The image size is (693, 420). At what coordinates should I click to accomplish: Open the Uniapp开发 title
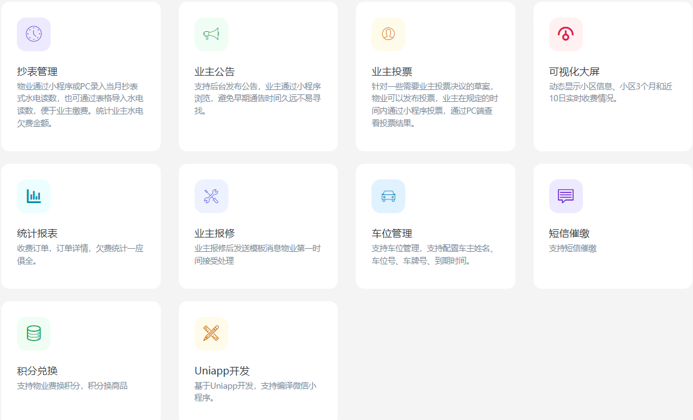click(222, 371)
